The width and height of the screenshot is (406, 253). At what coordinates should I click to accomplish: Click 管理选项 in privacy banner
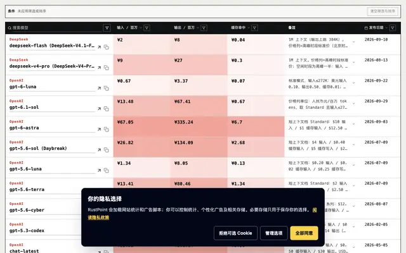pos(273,233)
